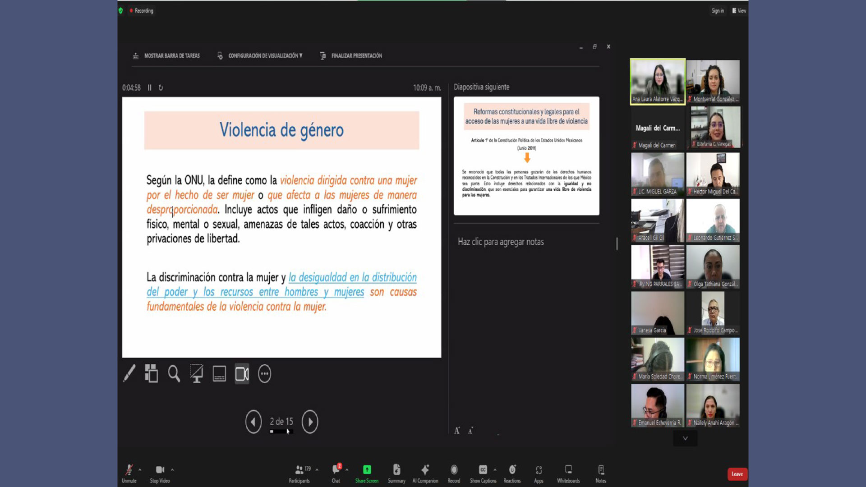Open the see all slides grid icon
The image size is (866, 487).
(151, 374)
